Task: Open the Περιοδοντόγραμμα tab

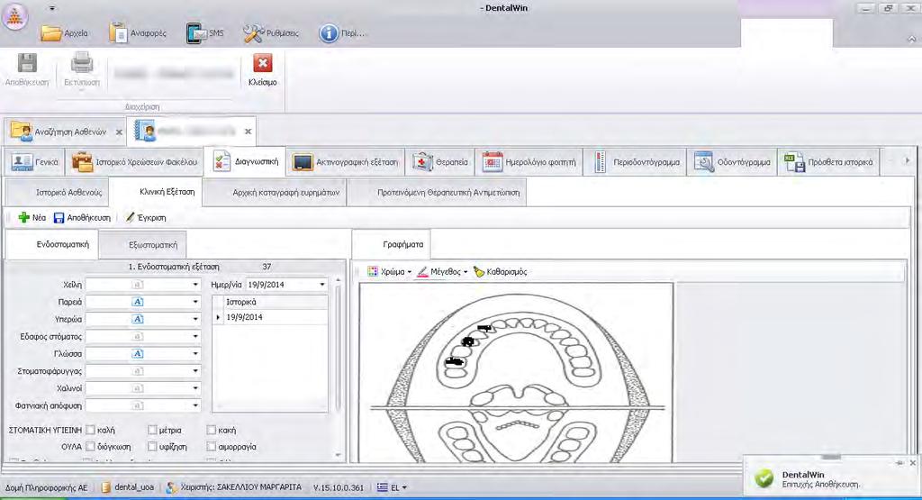Action: click(637, 162)
